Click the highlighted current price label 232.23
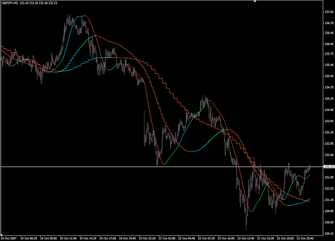The height and width of the screenshot is (241, 335). point(329,167)
